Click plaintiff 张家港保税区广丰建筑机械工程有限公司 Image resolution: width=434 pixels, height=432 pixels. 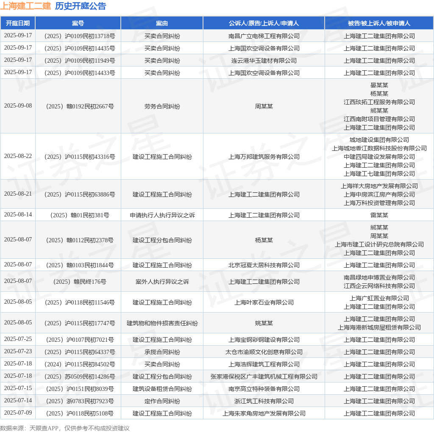click(x=264, y=377)
